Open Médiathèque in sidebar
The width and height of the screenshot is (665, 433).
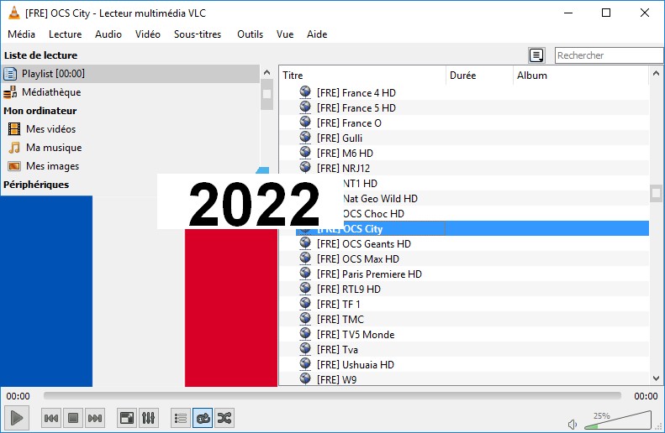[x=129, y=92]
